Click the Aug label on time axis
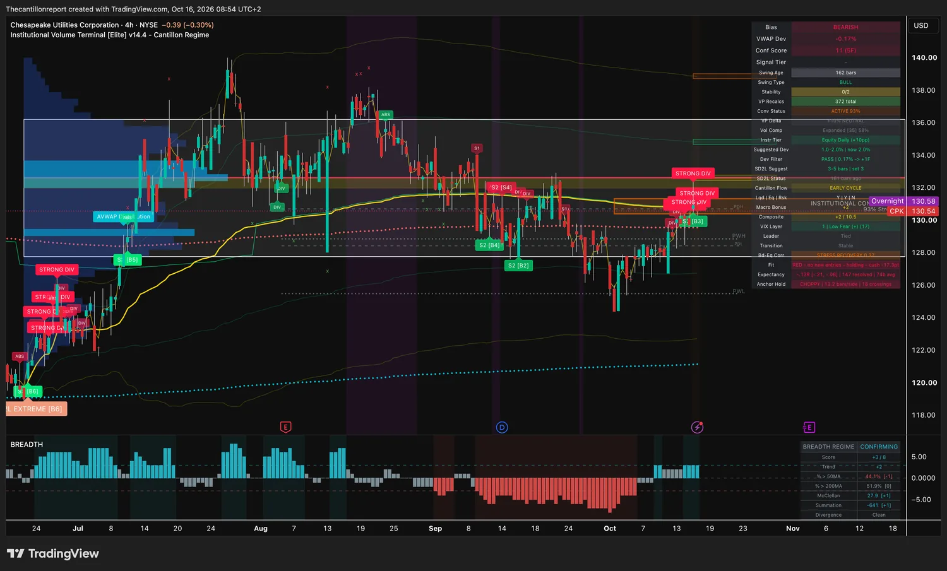The image size is (947, 571). click(x=261, y=529)
